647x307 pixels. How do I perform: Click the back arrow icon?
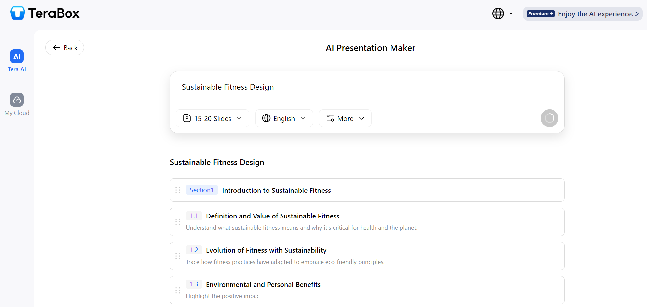[x=57, y=47]
